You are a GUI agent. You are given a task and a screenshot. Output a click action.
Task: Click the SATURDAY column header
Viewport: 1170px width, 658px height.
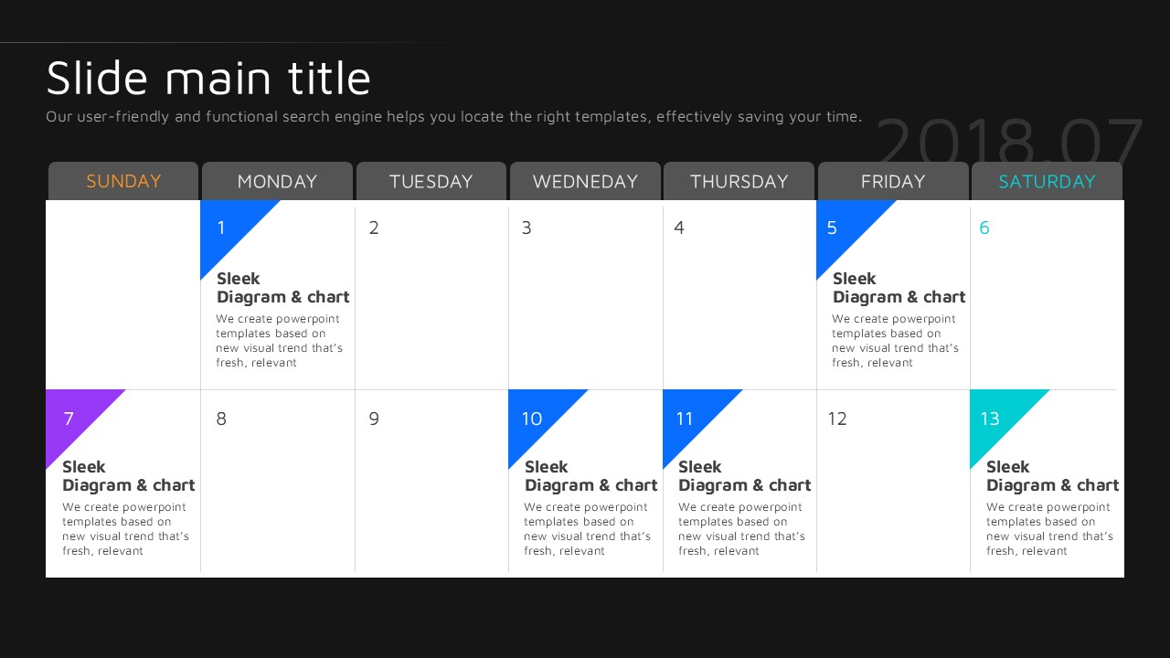click(x=1047, y=181)
